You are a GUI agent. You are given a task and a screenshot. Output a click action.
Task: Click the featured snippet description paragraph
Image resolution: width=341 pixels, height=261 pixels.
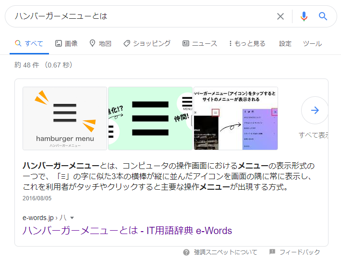tap(169, 176)
